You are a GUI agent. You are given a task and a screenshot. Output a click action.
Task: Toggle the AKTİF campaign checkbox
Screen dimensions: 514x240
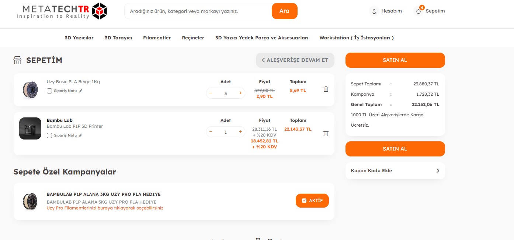click(x=304, y=201)
